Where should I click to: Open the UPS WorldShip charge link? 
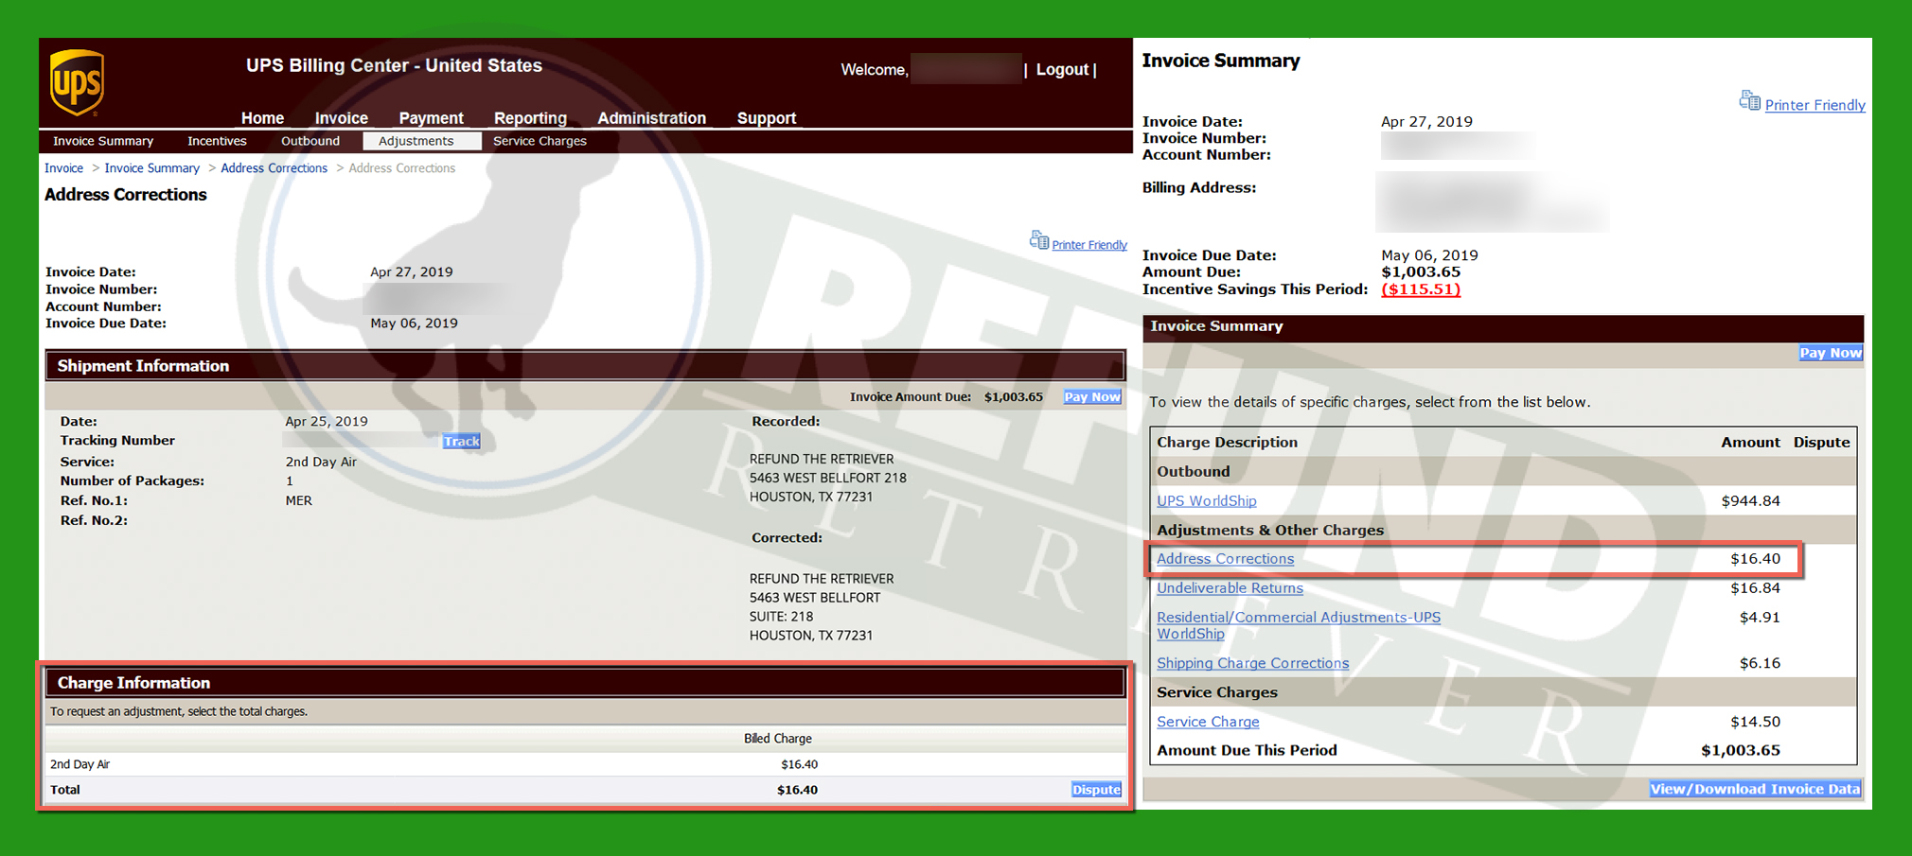1207,500
